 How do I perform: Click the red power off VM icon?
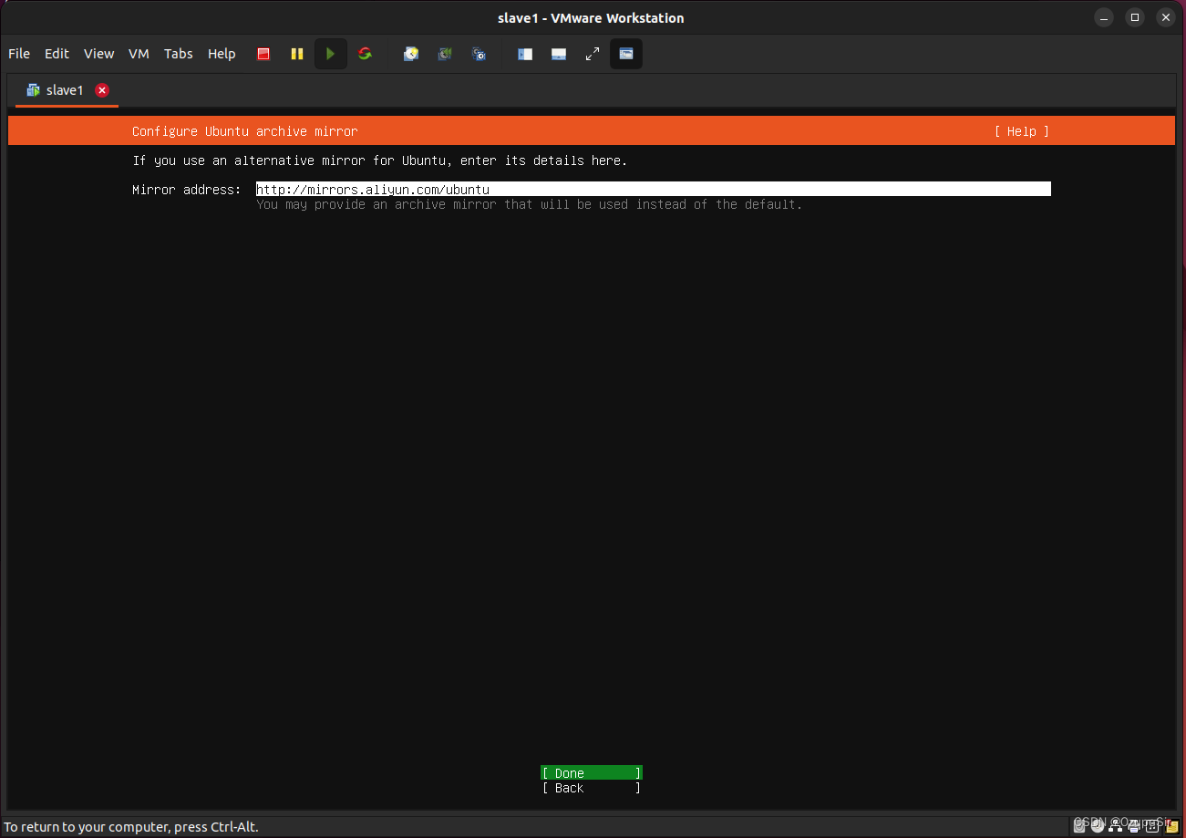[263, 54]
